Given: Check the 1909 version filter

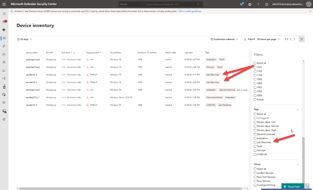Looking at the screenshot, I should point(255,91).
